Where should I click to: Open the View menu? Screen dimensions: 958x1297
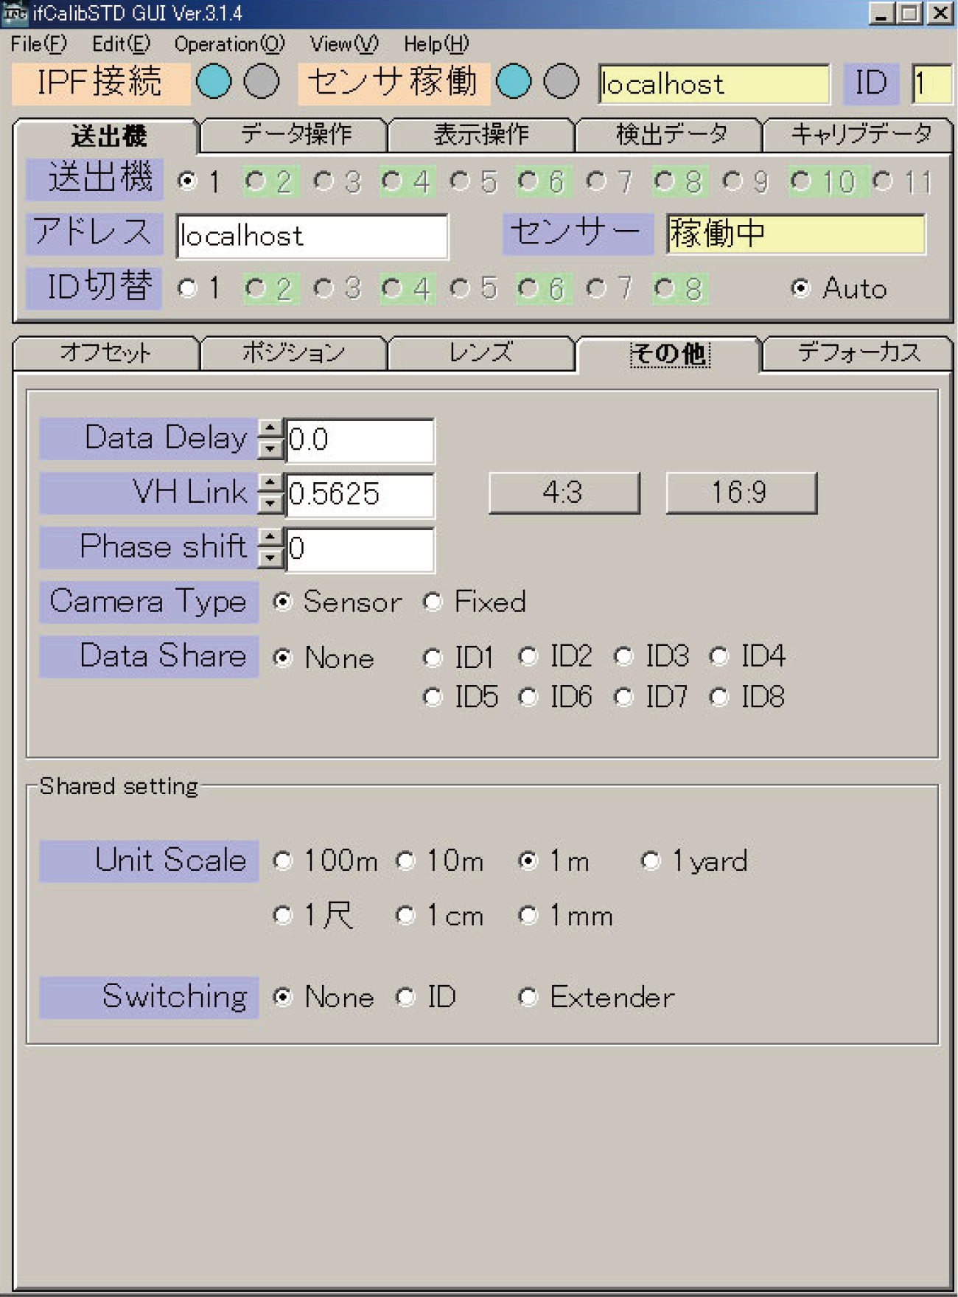click(343, 44)
